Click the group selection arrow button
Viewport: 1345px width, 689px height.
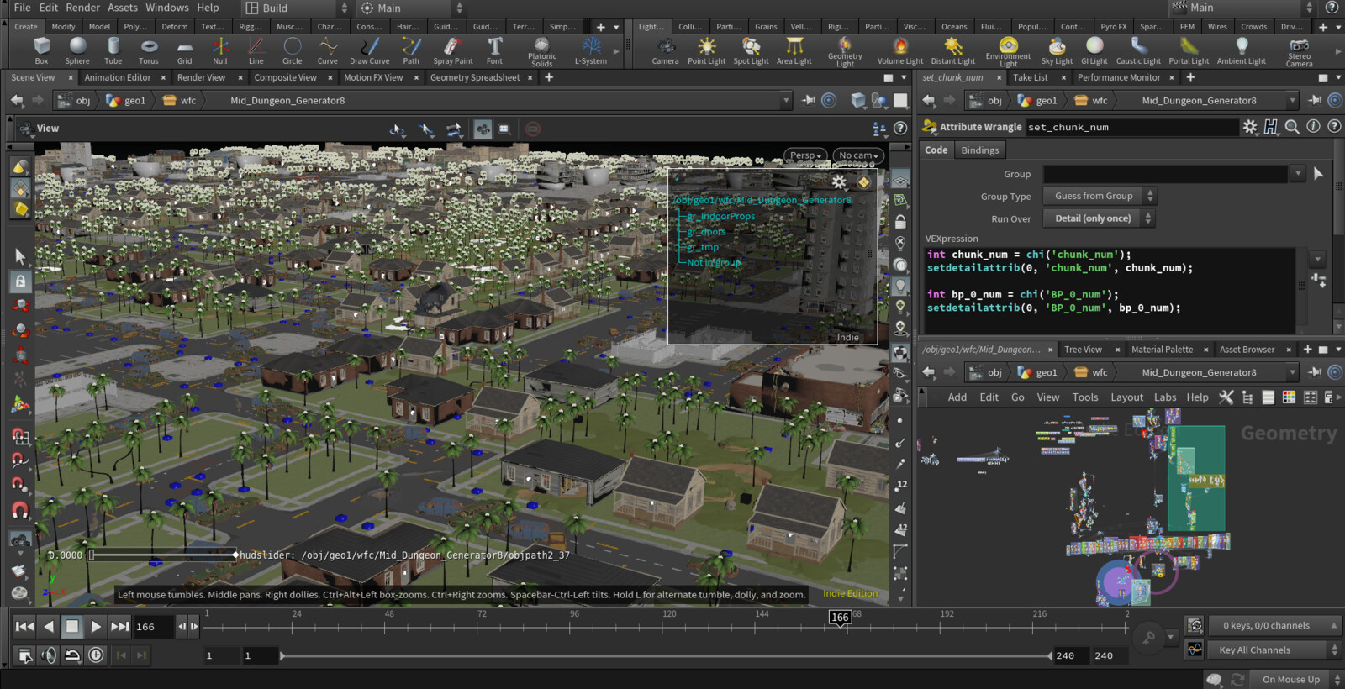[x=1318, y=174]
